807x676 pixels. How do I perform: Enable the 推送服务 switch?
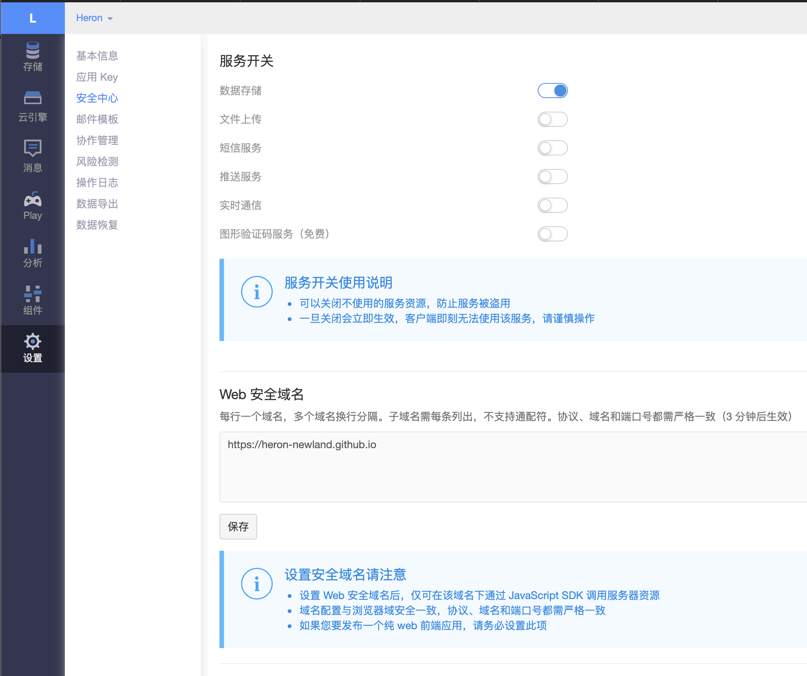pyautogui.click(x=552, y=177)
